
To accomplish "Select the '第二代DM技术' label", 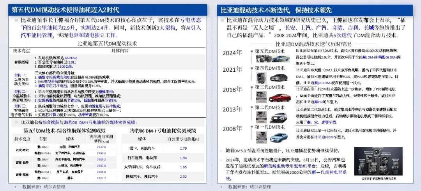I will coord(270,108).
